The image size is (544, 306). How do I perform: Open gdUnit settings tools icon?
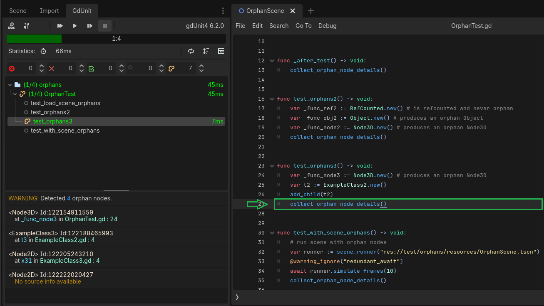pyautogui.click(x=27, y=26)
